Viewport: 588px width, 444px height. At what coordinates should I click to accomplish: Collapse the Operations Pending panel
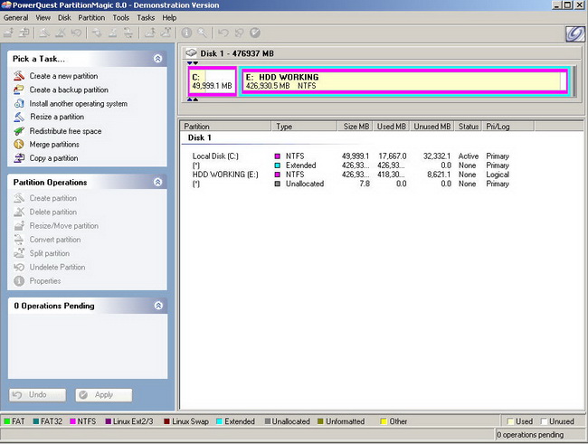[x=158, y=306]
